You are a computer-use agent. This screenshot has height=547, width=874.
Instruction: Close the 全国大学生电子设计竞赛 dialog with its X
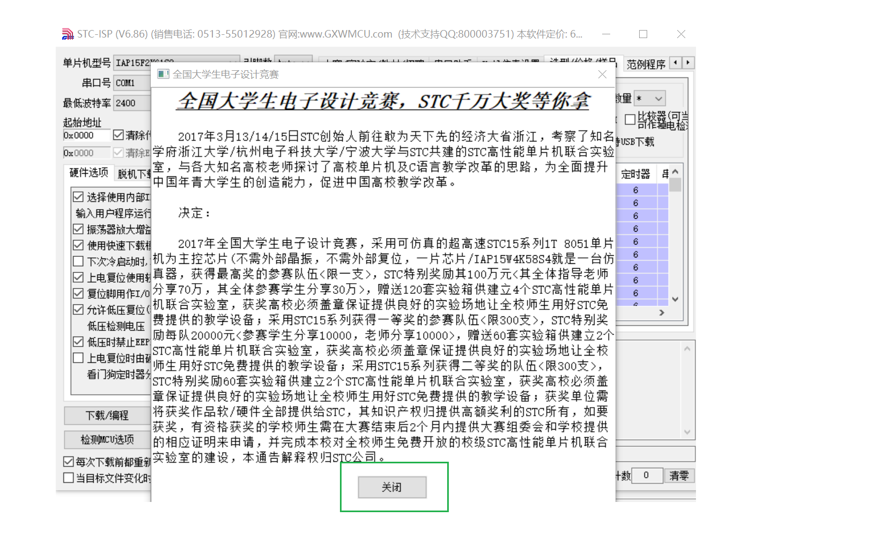click(602, 75)
